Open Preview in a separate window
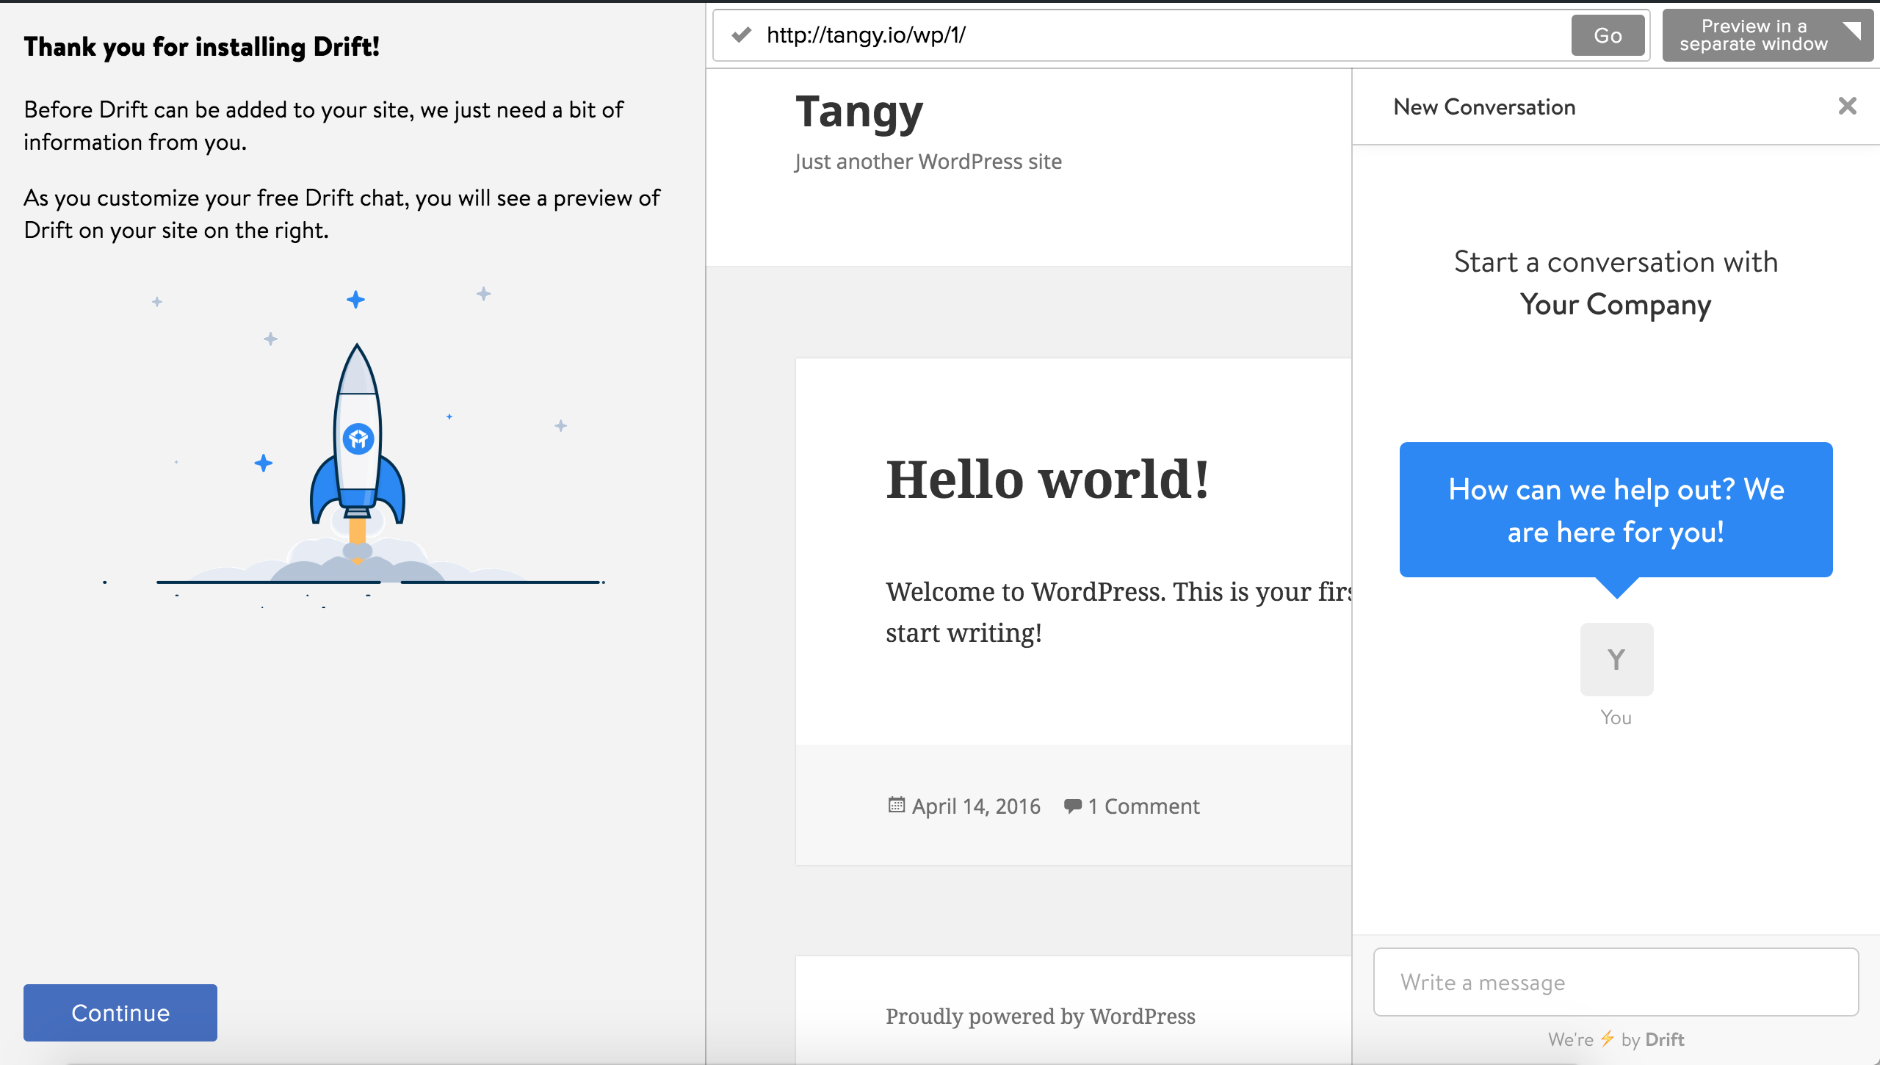The height and width of the screenshot is (1065, 1880). (x=1767, y=35)
